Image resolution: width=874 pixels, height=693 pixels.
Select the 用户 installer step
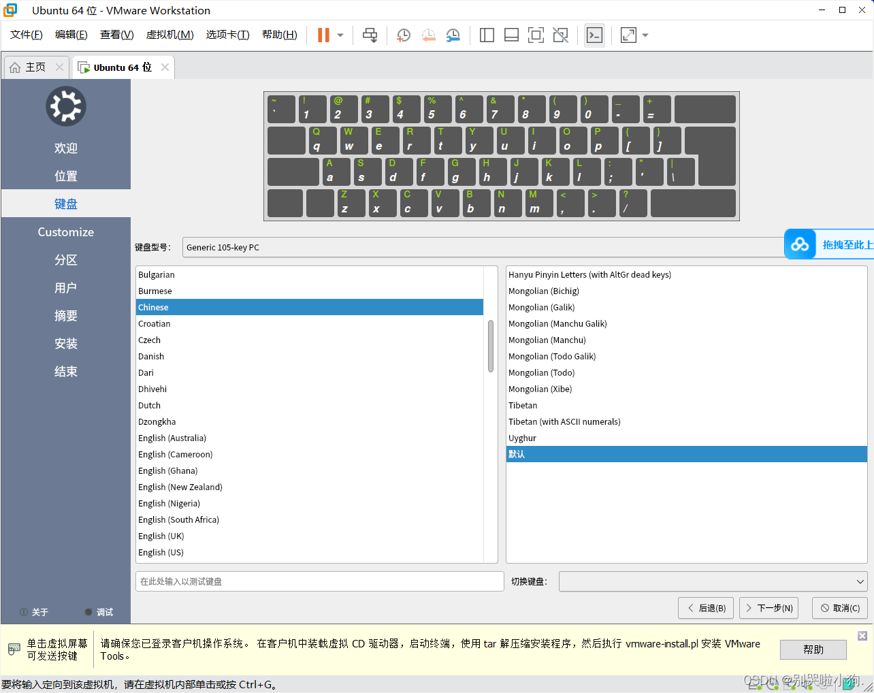(66, 287)
